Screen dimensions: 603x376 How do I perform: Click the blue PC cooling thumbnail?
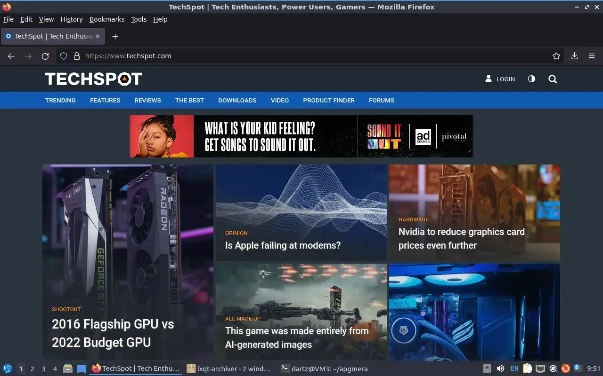474,312
